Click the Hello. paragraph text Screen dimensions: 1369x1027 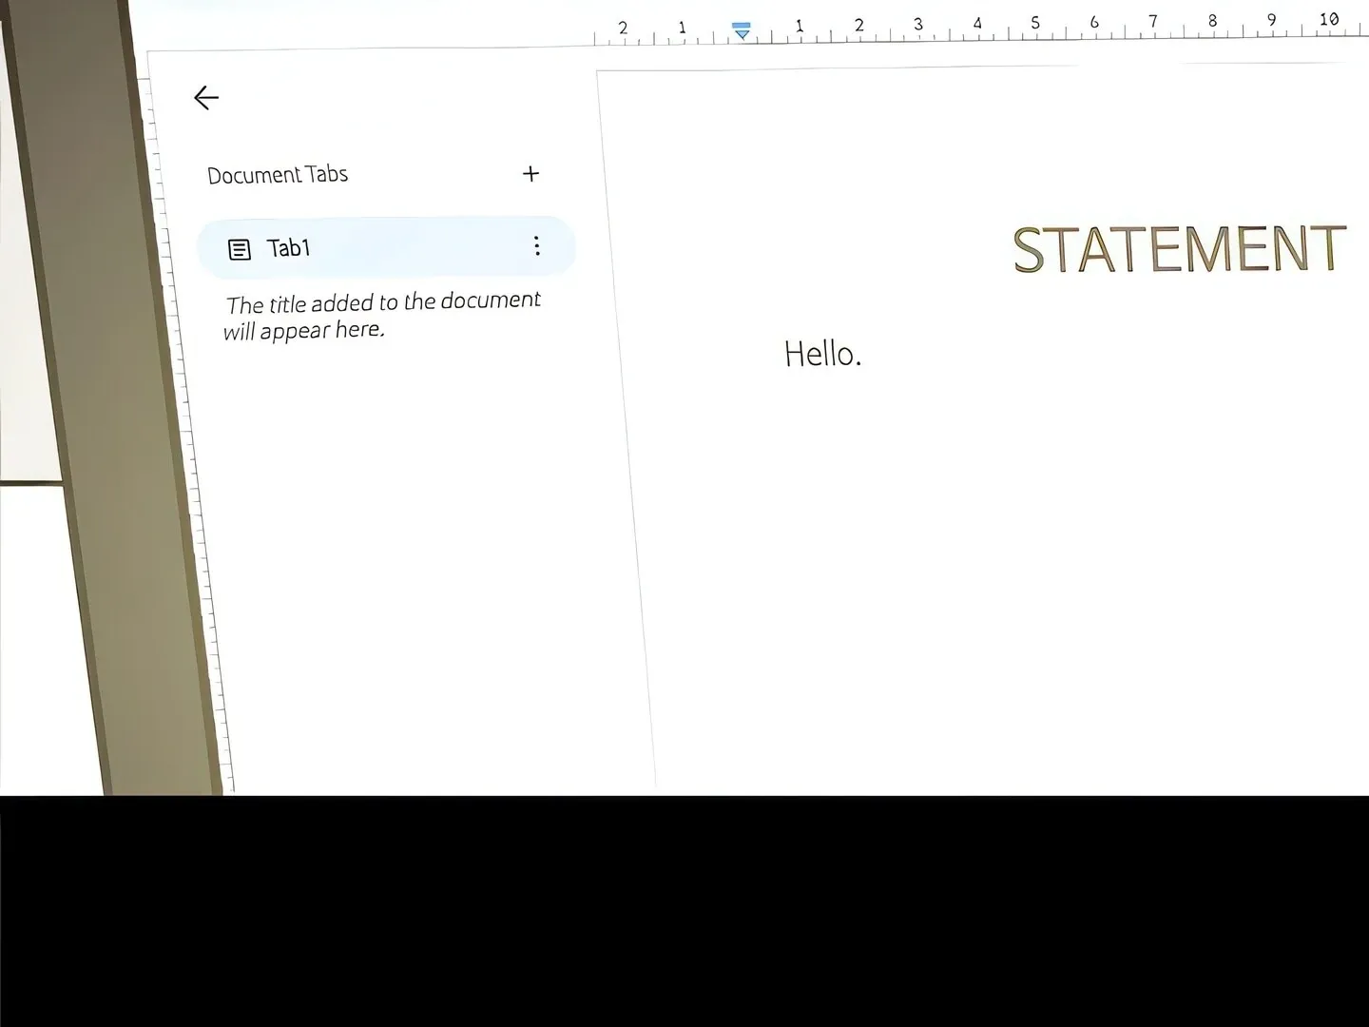click(x=823, y=354)
